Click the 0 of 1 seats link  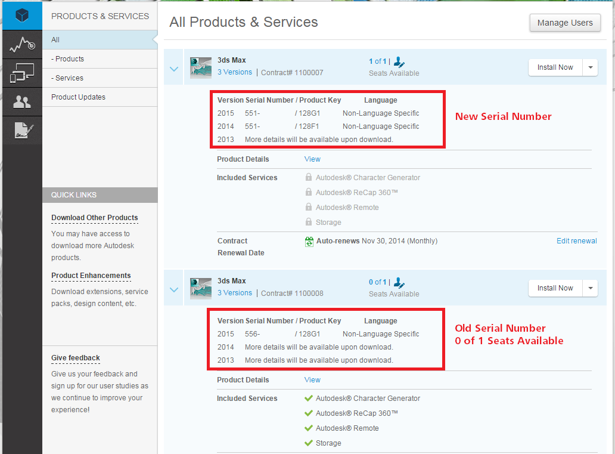pos(377,282)
